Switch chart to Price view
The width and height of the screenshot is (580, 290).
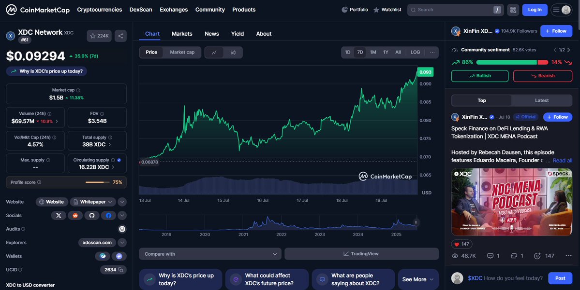151,53
